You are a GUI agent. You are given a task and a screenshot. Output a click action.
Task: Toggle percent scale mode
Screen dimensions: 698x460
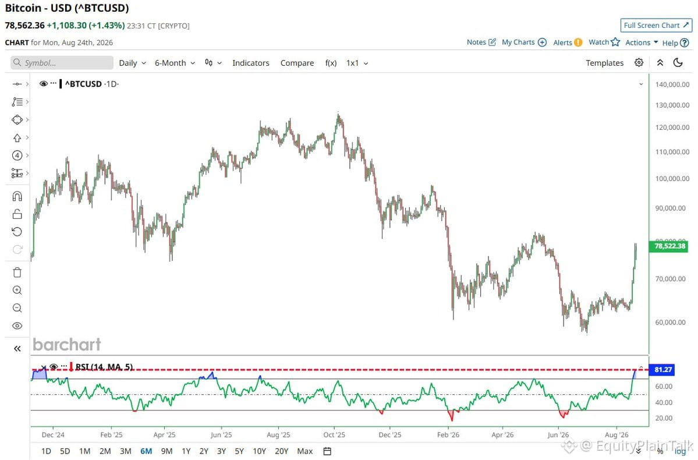click(x=660, y=451)
